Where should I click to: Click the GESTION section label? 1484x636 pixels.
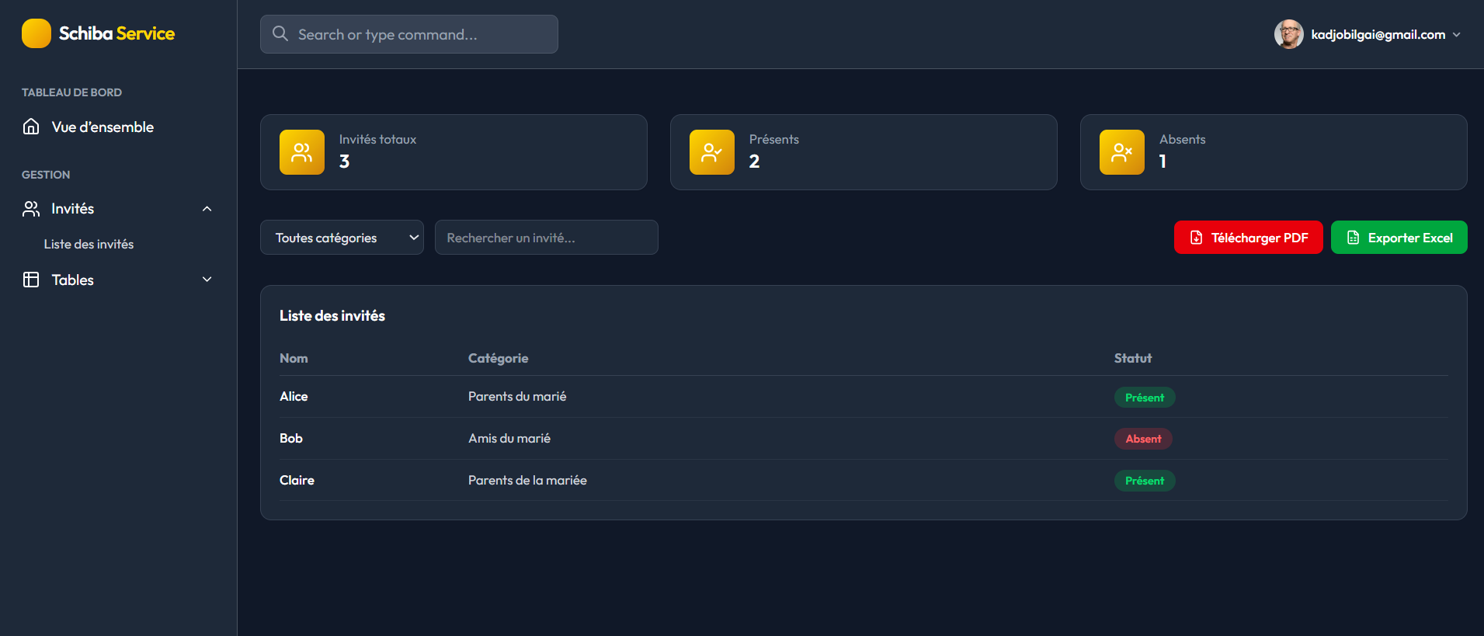click(x=46, y=175)
